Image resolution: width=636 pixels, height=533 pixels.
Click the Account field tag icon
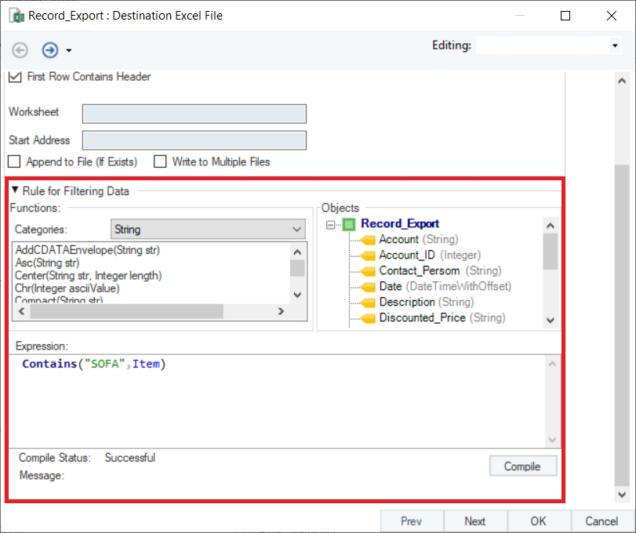pos(368,240)
